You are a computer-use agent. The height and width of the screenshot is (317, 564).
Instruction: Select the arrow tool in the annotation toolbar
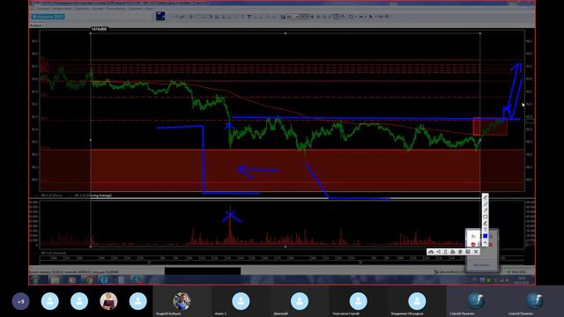point(486,210)
